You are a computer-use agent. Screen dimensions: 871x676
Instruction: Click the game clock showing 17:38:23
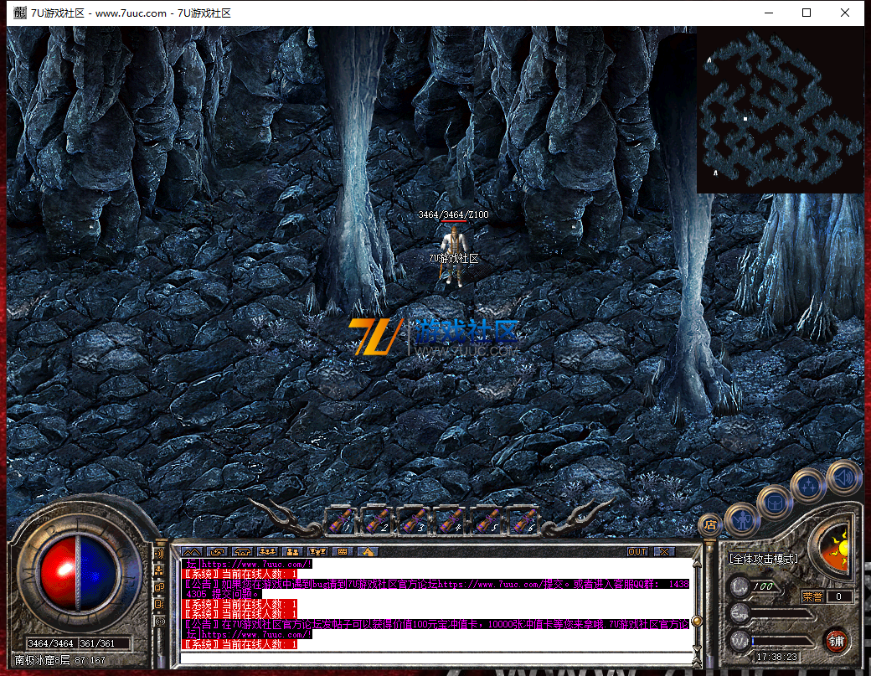(x=776, y=657)
